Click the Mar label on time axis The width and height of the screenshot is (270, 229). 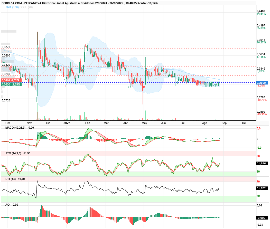click(x=106, y=123)
